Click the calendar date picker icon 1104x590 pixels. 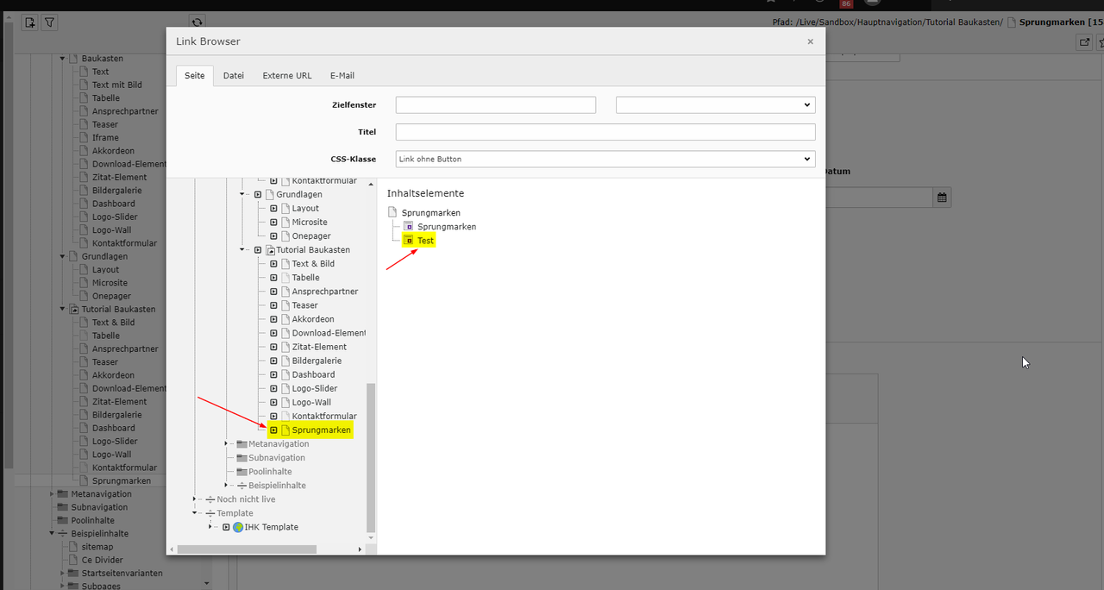tap(942, 198)
